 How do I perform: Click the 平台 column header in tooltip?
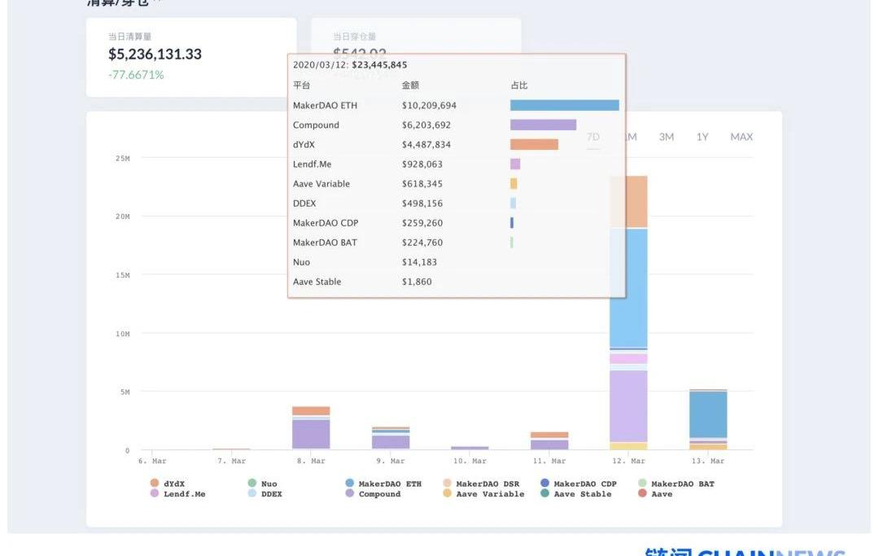click(x=301, y=85)
